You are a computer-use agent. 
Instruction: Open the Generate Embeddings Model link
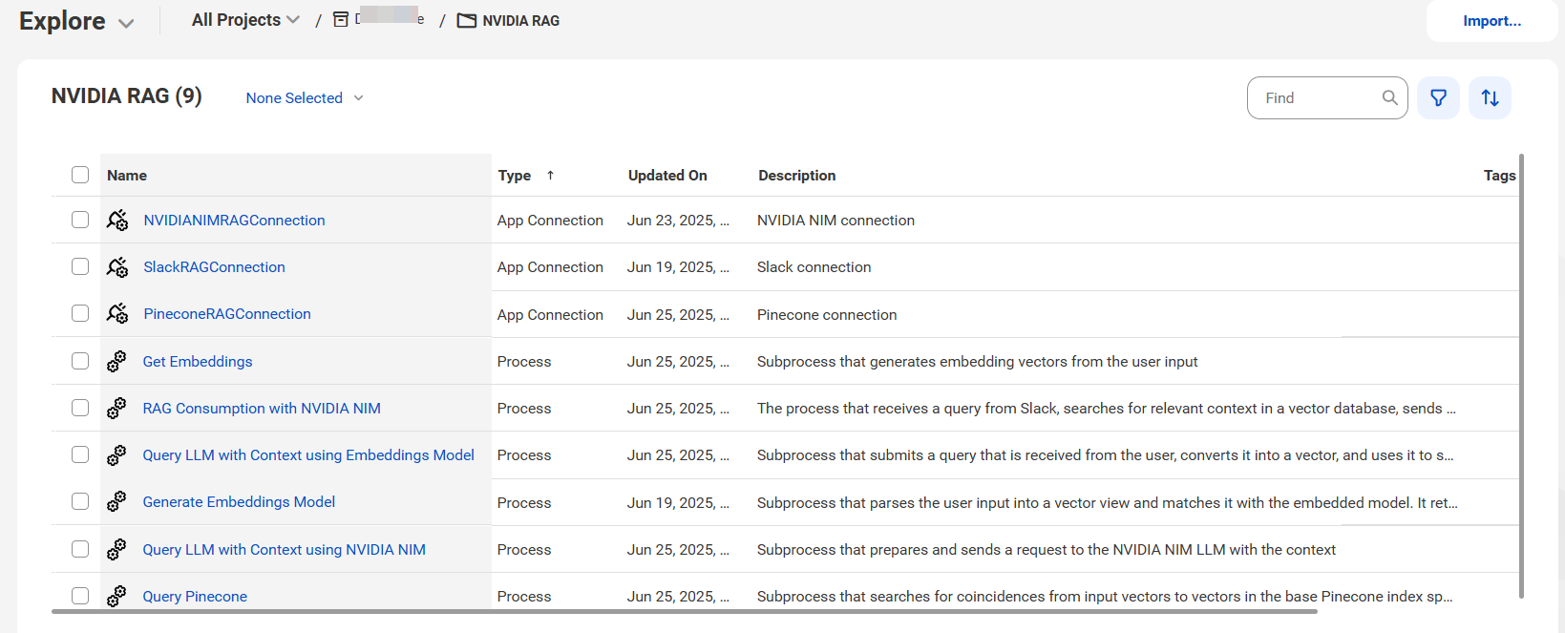239,502
